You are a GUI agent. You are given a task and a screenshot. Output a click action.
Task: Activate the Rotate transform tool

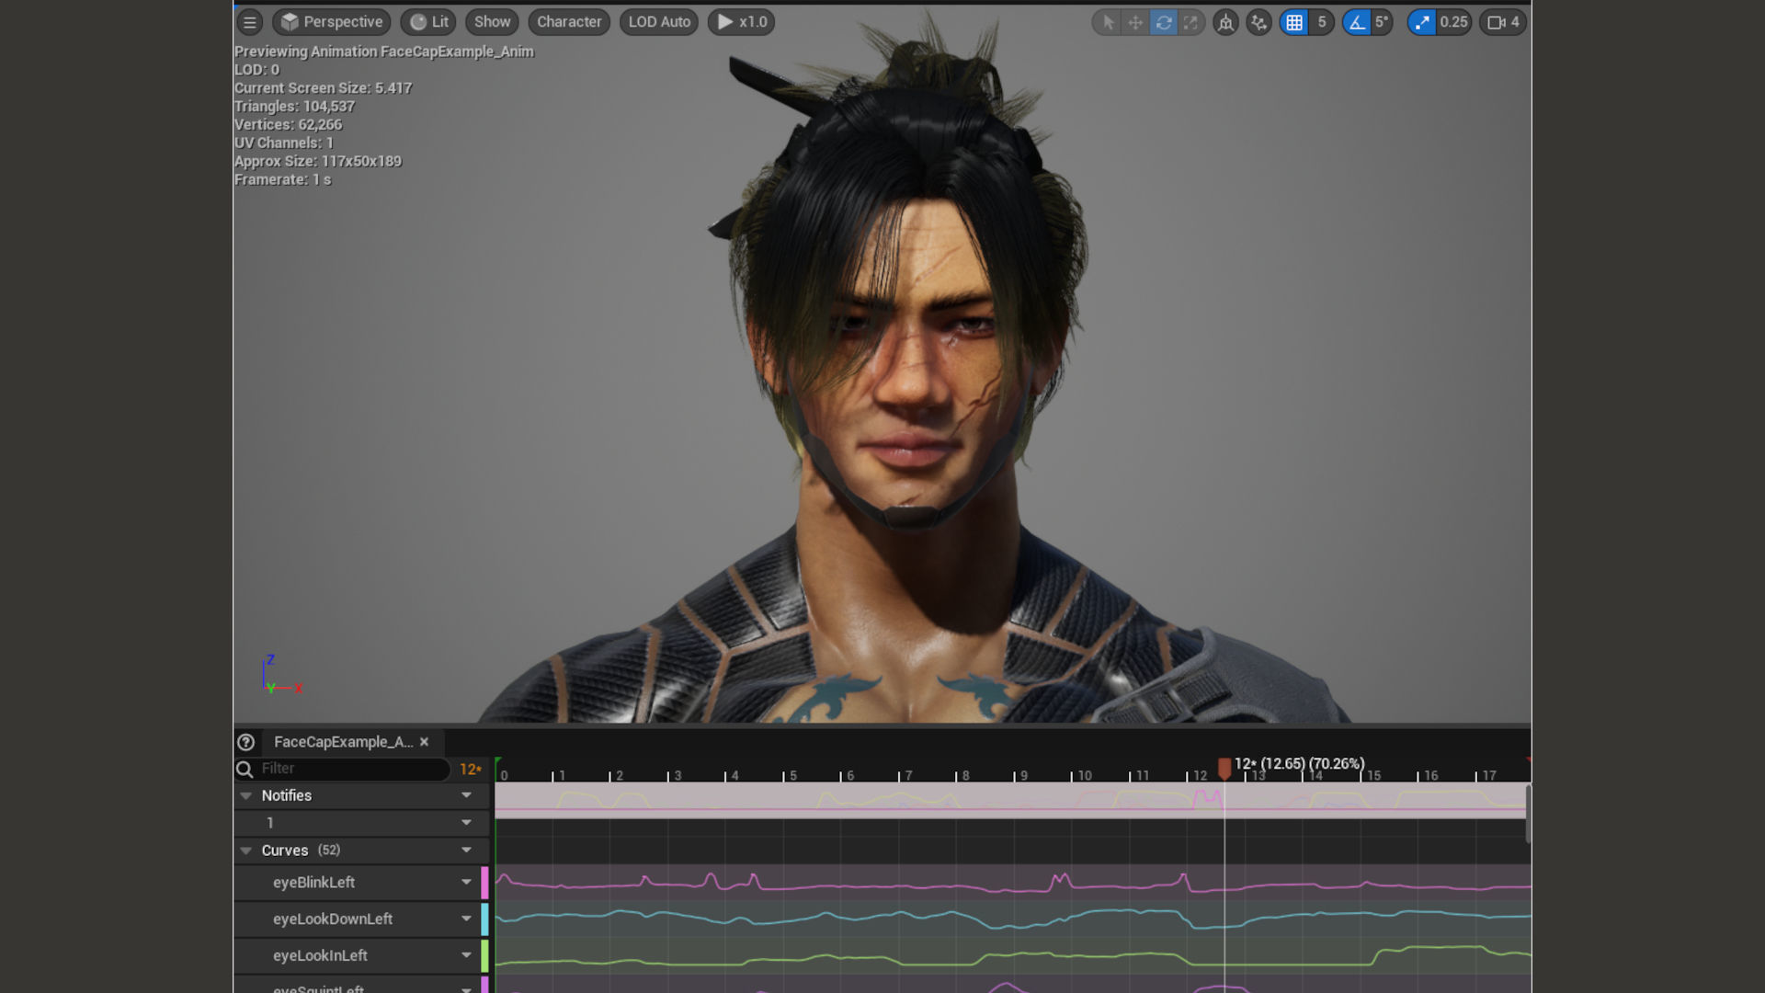tap(1164, 22)
